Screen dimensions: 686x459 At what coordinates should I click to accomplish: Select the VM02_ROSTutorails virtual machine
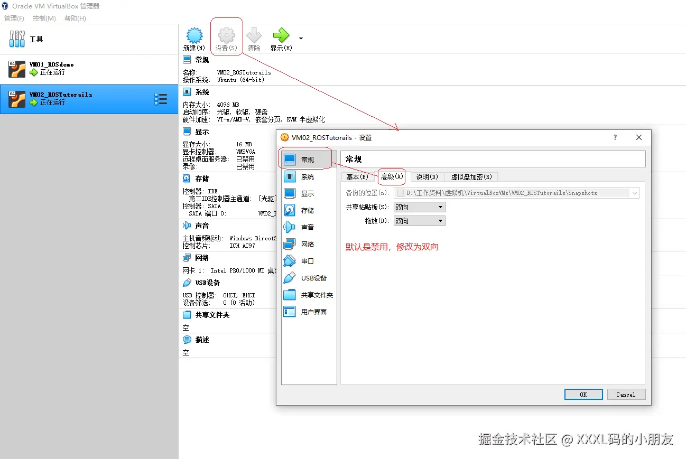[x=89, y=99]
